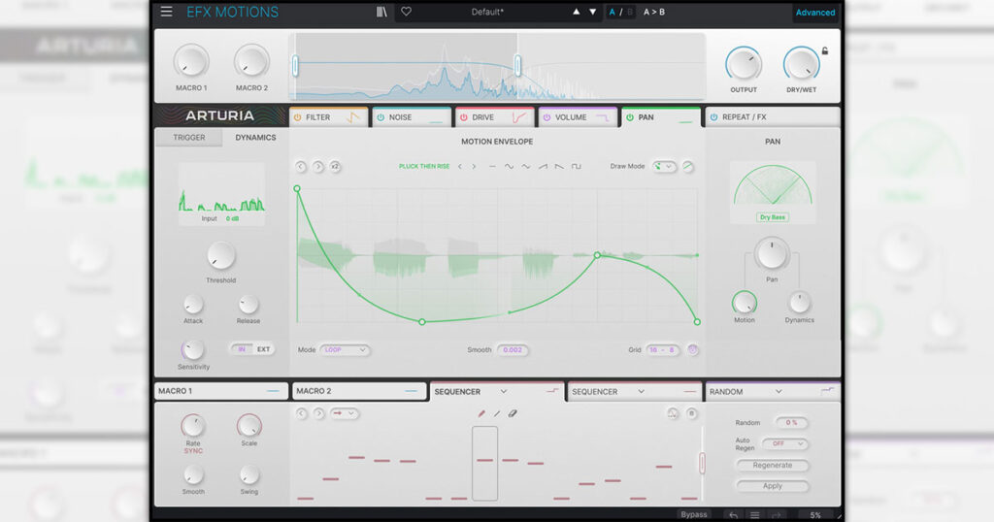The width and height of the screenshot is (994, 522).
Task: Click the sequencer vertical slider handle
Action: (x=702, y=463)
